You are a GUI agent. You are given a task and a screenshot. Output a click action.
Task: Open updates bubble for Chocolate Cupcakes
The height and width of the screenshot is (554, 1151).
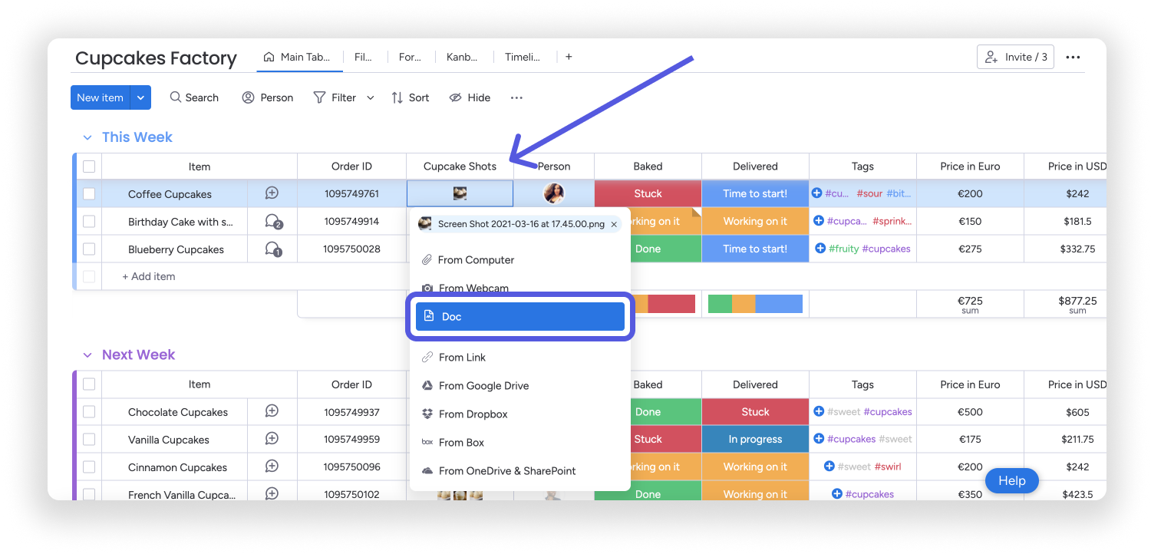click(x=272, y=411)
